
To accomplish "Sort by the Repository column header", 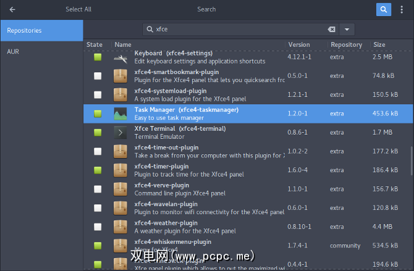I will click(x=346, y=44).
